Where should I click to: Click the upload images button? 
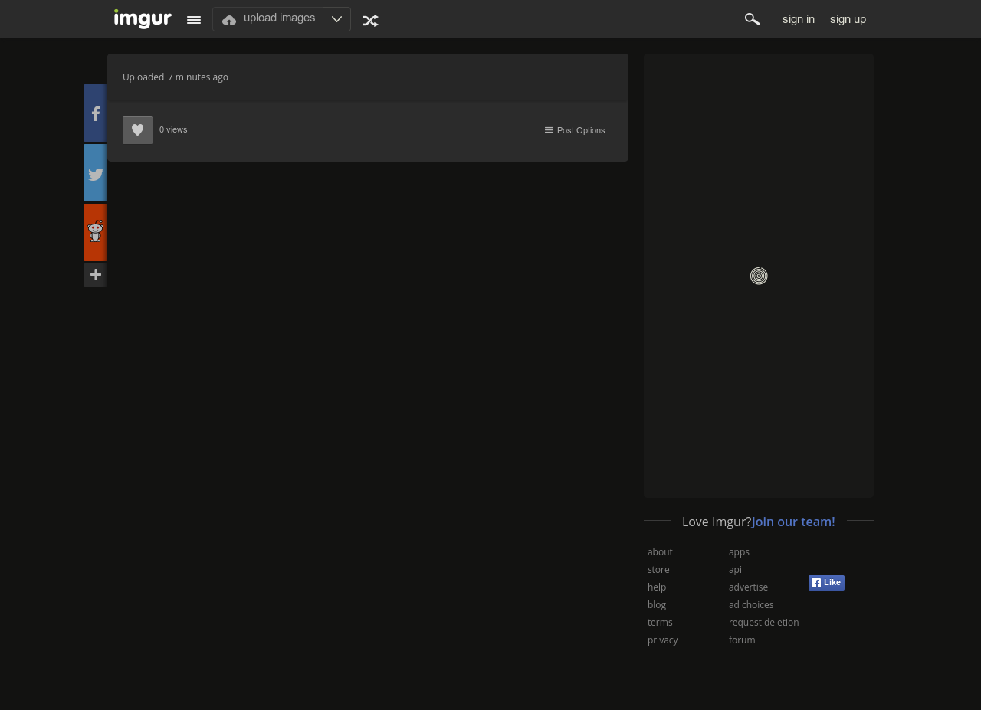click(x=268, y=19)
